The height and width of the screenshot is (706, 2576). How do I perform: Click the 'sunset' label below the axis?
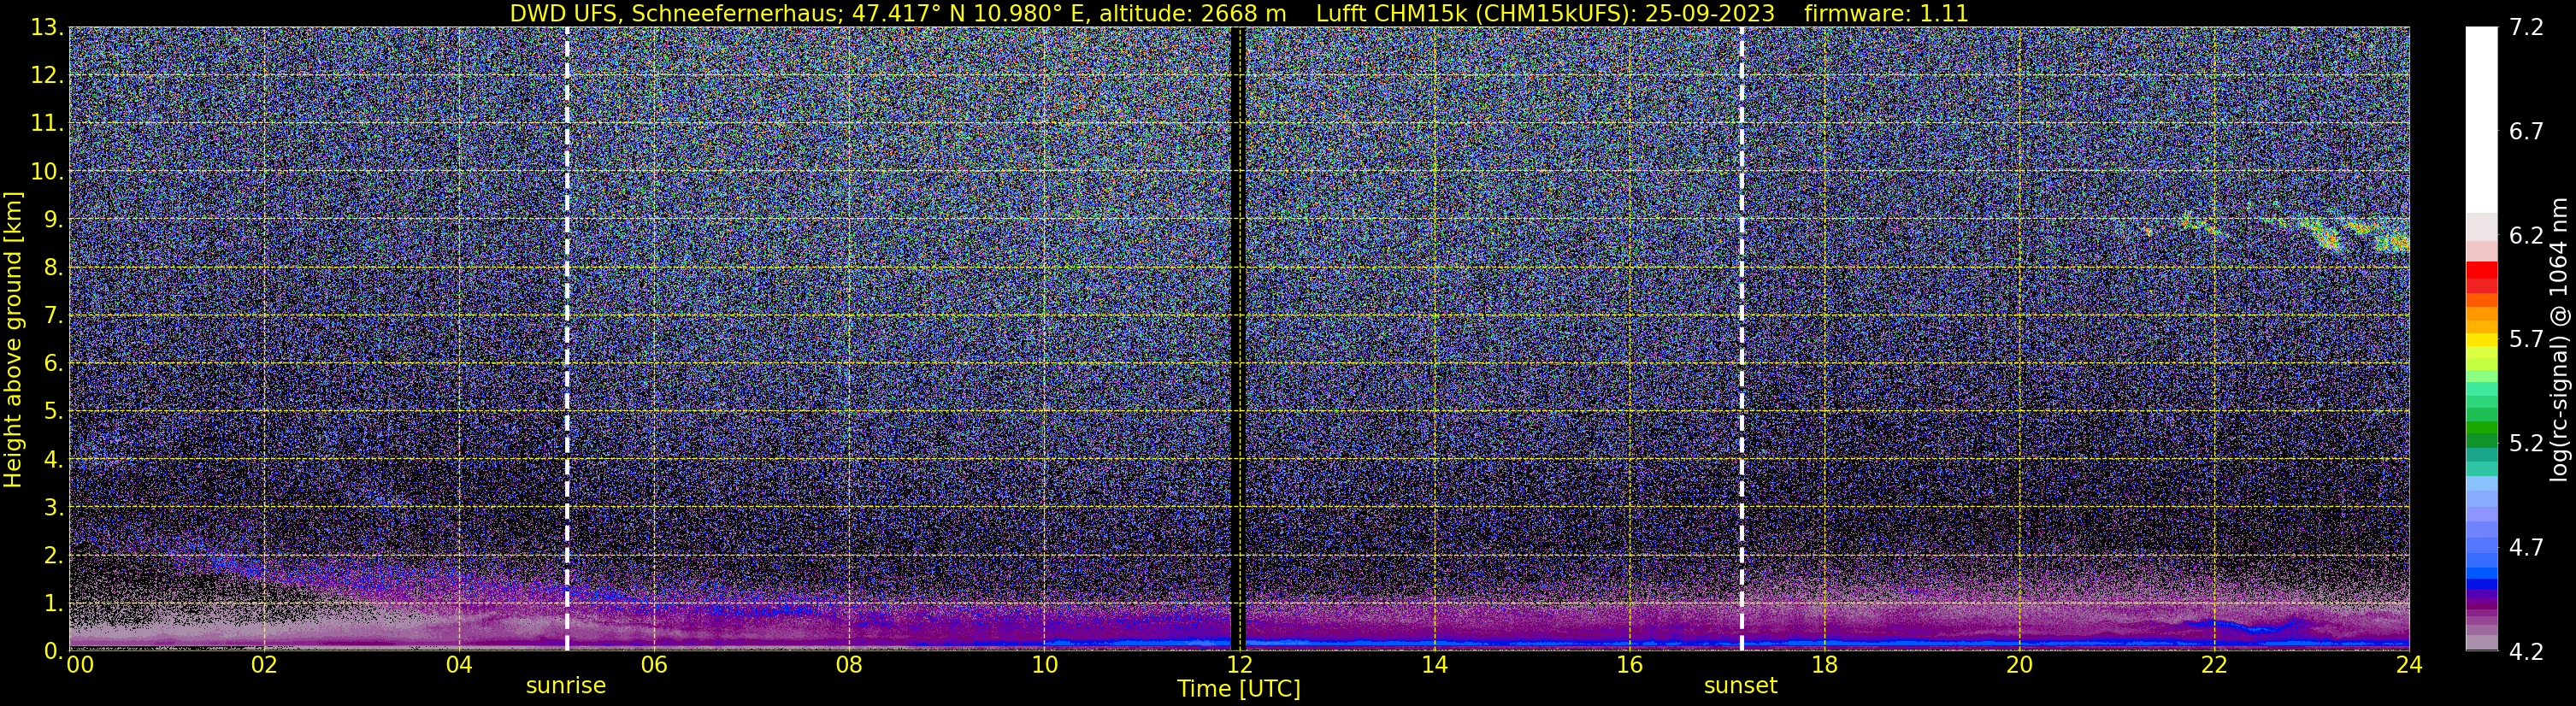pyautogui.click(x=1741, y=686)
